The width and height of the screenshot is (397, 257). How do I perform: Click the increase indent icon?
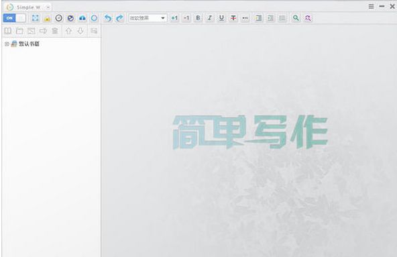[258, 18]
